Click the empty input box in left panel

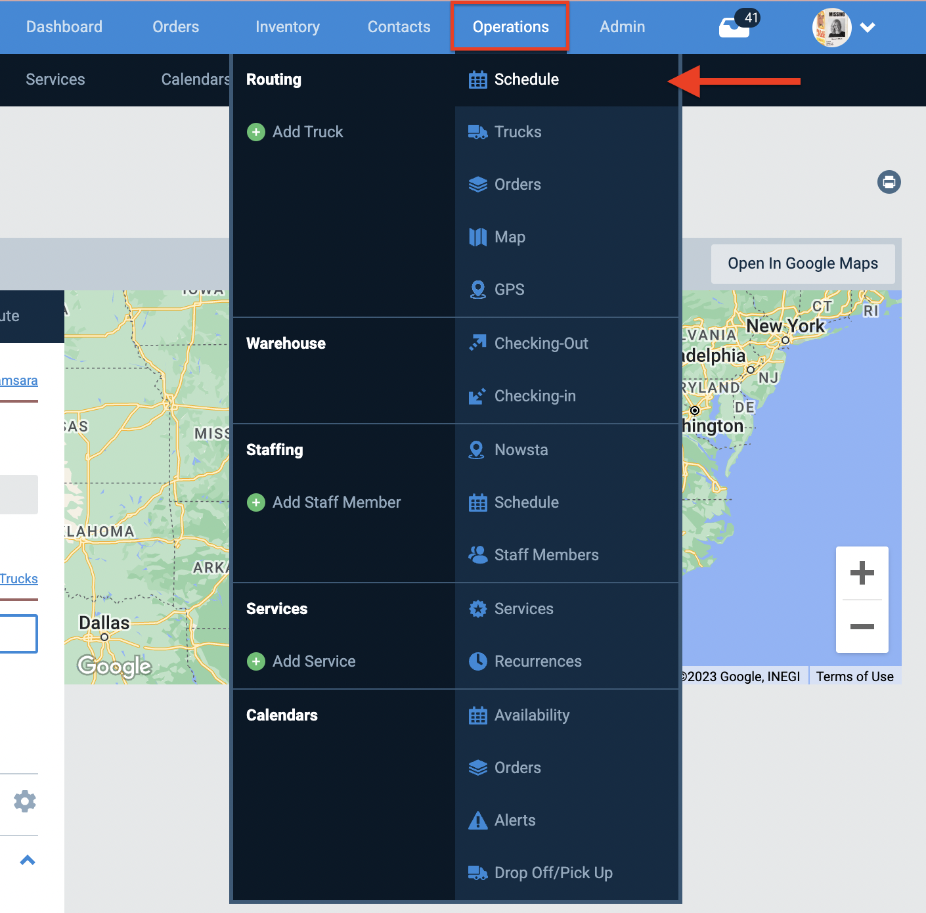(x=18, y=634)
